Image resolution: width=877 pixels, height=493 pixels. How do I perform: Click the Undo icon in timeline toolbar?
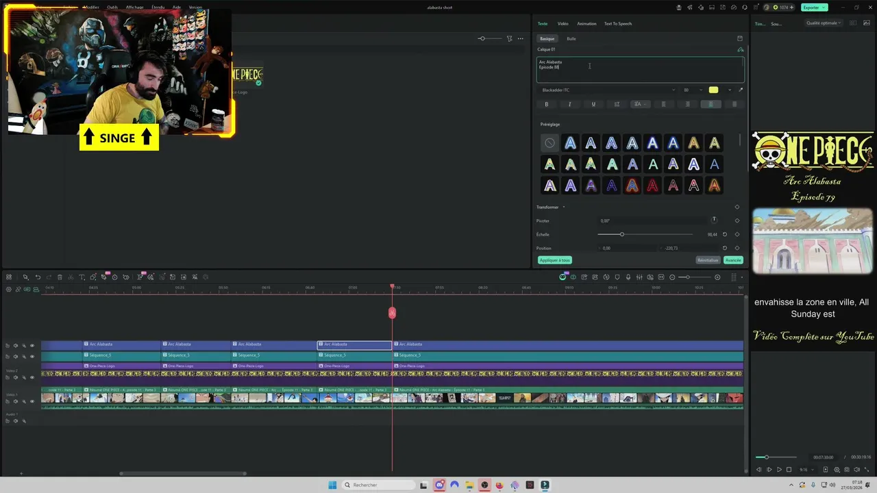point(38,277)
